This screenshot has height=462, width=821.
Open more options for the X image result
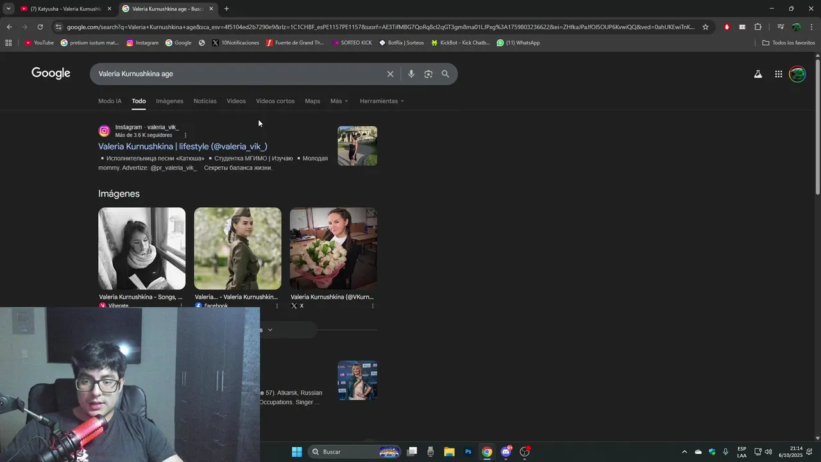[x=373, y=305]
